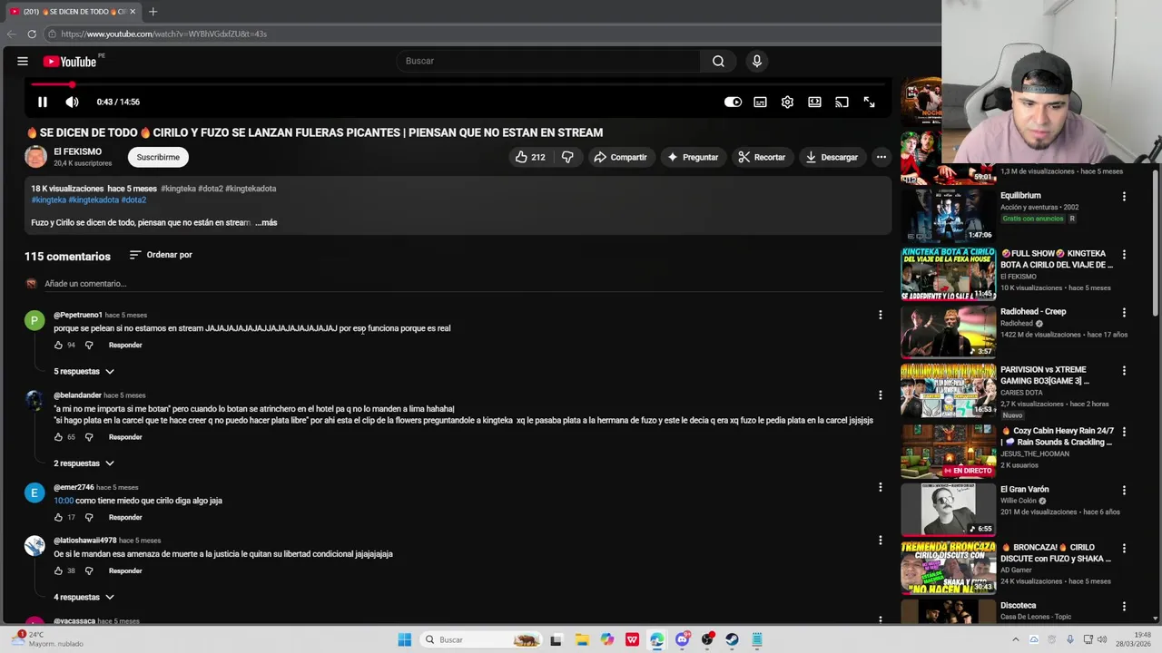
Task: Expand 4 respuestas under @latioshawaii4978
Action: click(84, 597)
